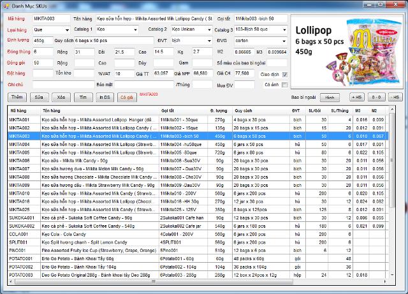Image resolution: width=408 pixels, height=294 pixels.
Task: Open the ĐVT dropdown showing bịch
Action: [191, 41]
